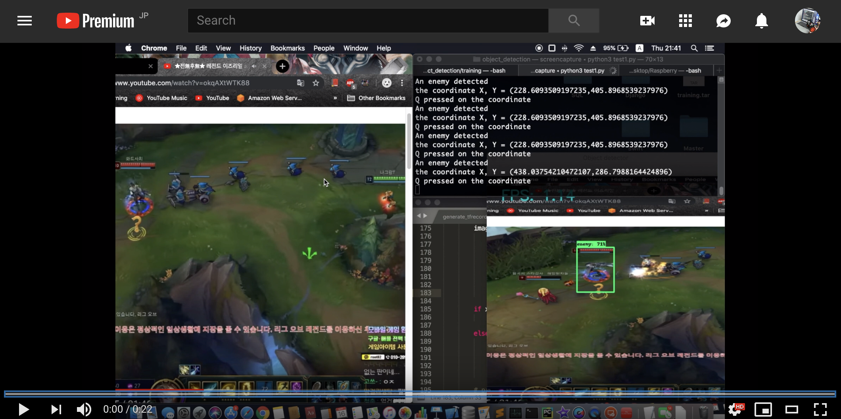The height and width of the screenshot is (419, 841).
Task: Click the red book extension icon
Action: tap(335, 83)
